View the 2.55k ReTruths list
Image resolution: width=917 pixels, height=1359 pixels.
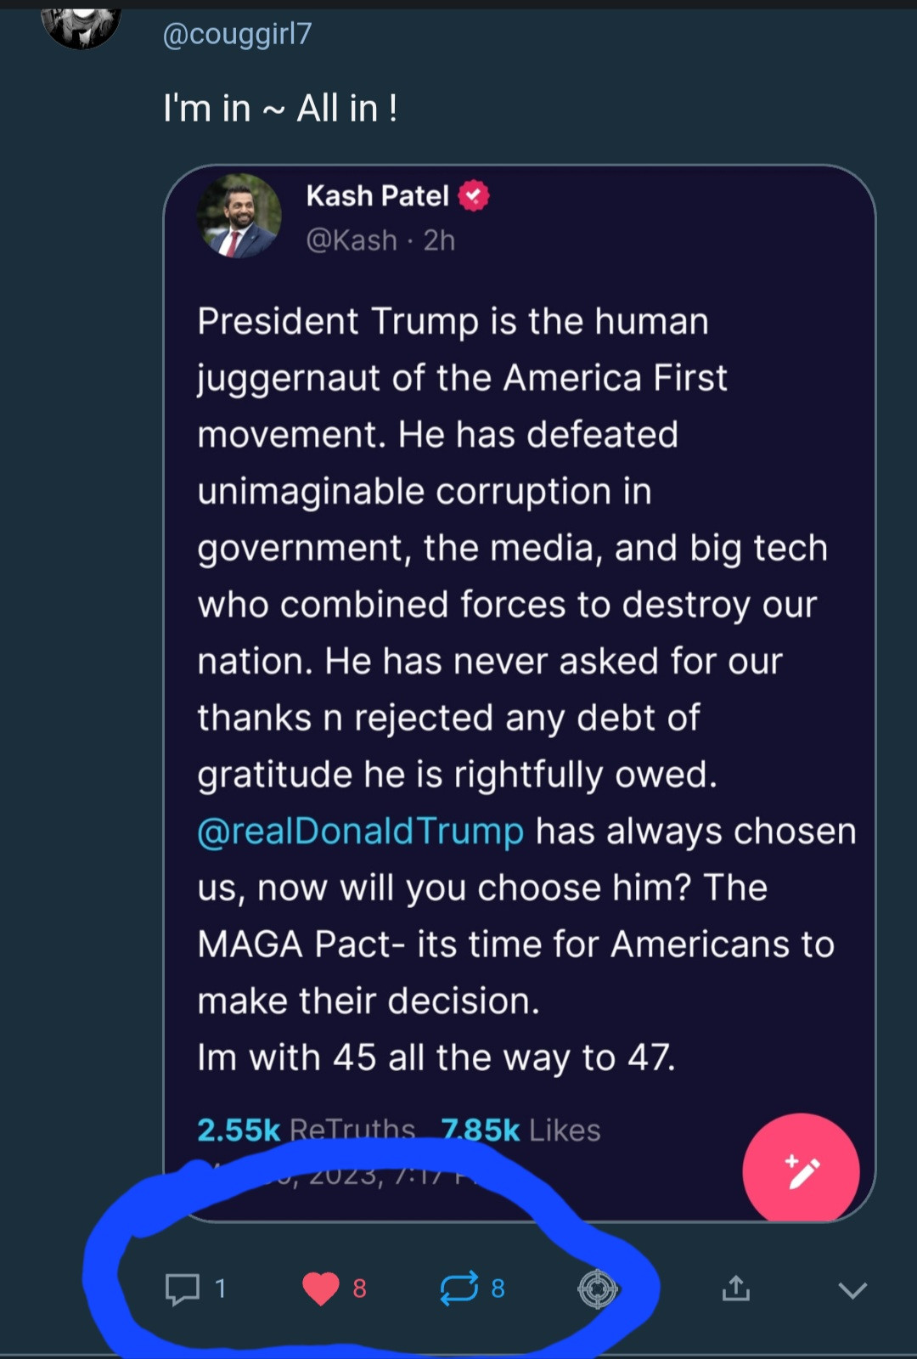306,1130
